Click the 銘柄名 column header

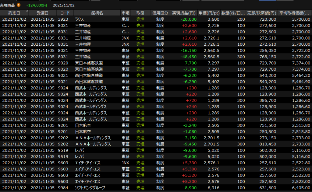[x=97, y=13]
